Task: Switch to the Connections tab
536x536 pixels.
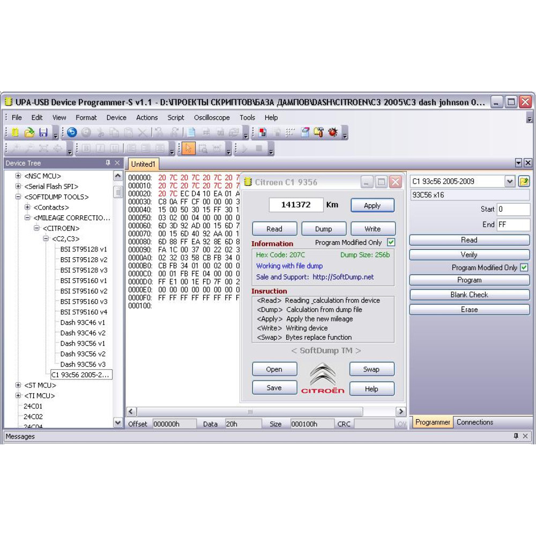Action: point(475,422)
